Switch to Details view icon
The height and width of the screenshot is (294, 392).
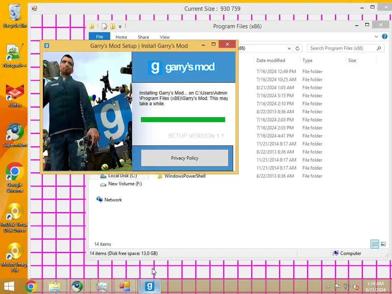(375, 244)
